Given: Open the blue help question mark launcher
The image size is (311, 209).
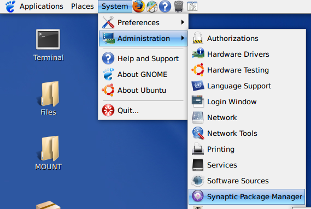Looking at the screenshot, I should coord(165,7).
